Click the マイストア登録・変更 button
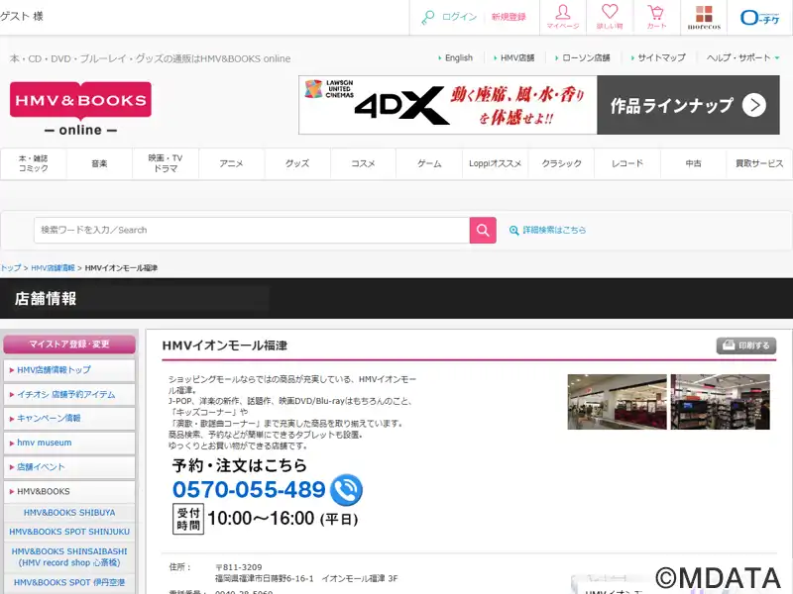The image size is (793, 594). (x=69, y=345)
